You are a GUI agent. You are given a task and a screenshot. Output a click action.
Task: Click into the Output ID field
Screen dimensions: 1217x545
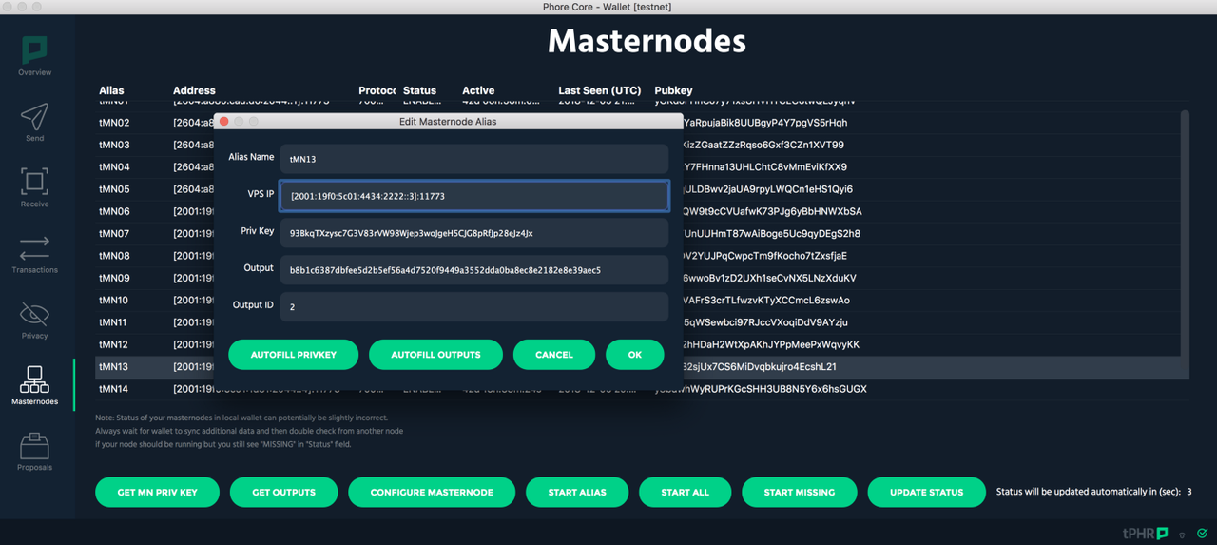tap(474, 307)
